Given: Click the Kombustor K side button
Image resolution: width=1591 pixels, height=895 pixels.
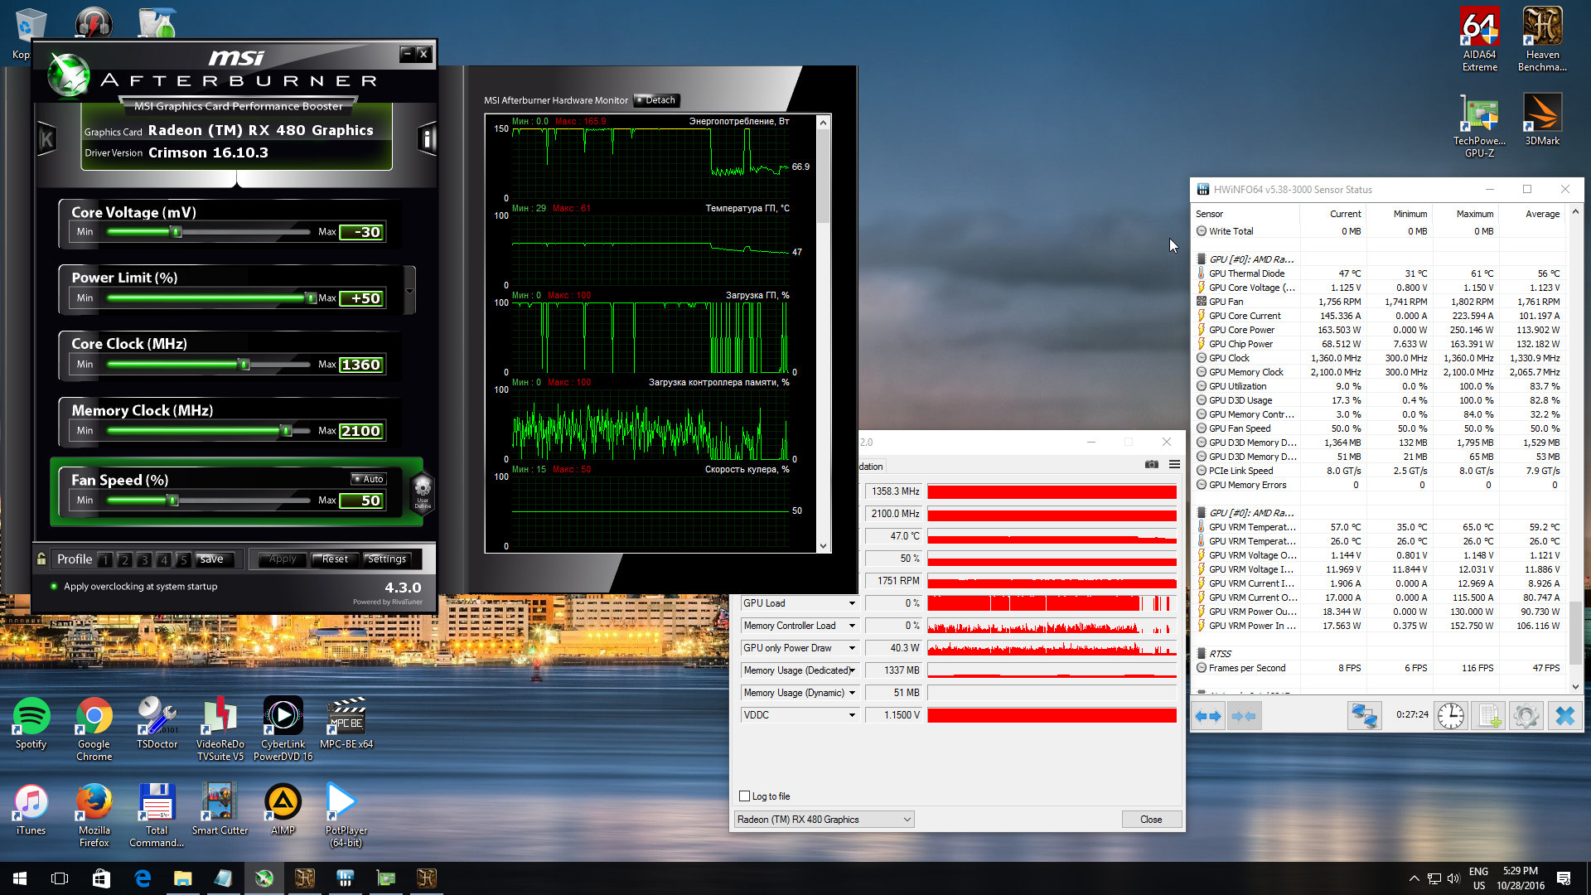Looking at the screenshot, I should [46, 139].
